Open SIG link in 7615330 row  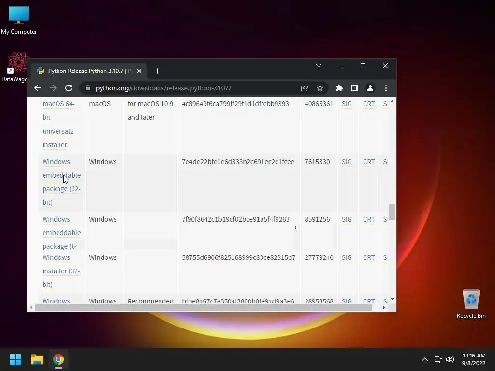tap(347, 162)
